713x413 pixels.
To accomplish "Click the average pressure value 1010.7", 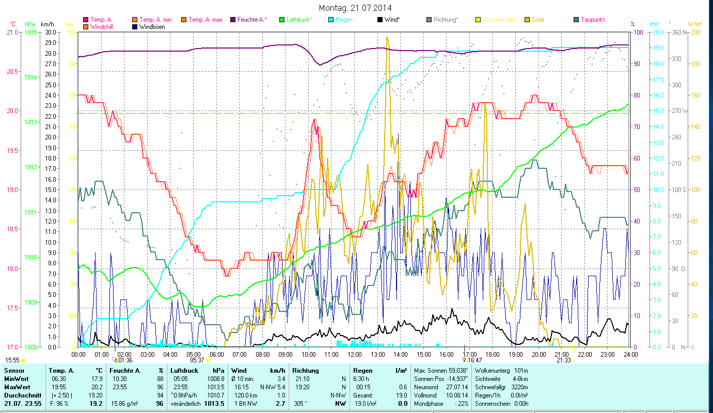I will 216,395.
